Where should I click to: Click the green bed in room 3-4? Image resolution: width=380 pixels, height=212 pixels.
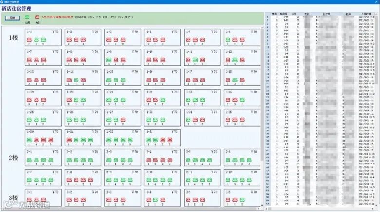[155, 200]
